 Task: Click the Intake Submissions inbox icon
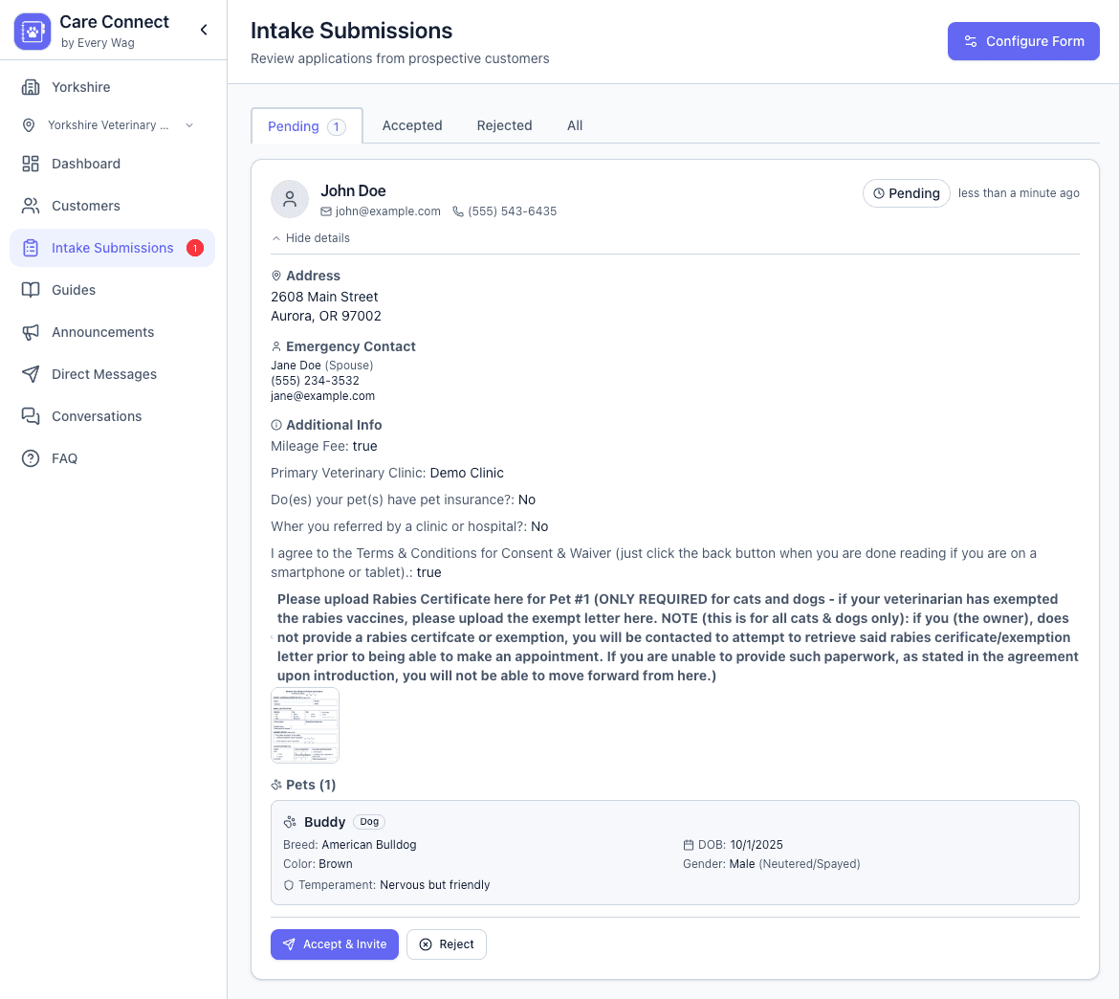pos(29,248)
